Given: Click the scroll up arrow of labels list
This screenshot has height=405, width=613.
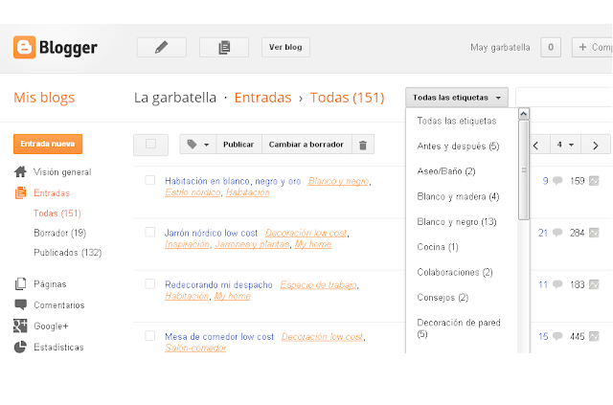Looking at the screenshot, I should tap(524, 114).
